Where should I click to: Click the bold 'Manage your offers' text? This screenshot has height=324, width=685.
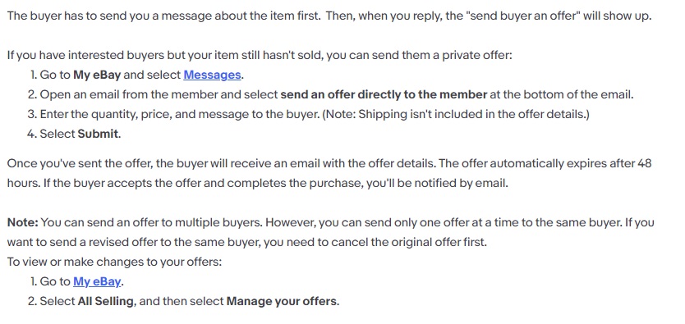282,301
